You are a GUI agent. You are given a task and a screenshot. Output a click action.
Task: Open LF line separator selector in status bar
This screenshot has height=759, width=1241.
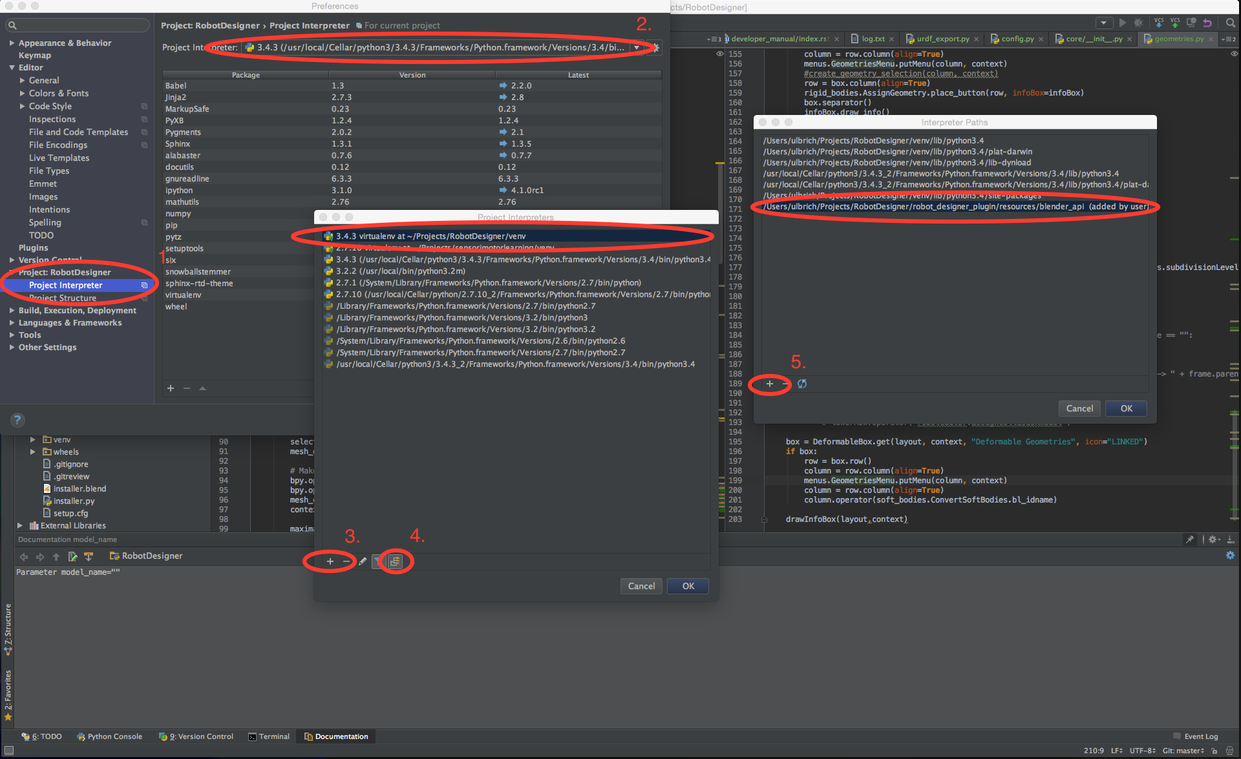pos(1116,751)
